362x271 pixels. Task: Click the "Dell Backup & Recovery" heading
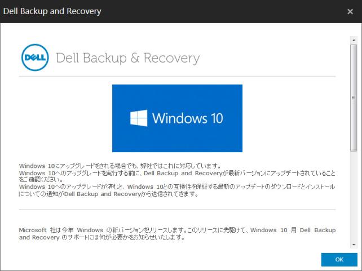pyautogui.click(x=127, y=58)
